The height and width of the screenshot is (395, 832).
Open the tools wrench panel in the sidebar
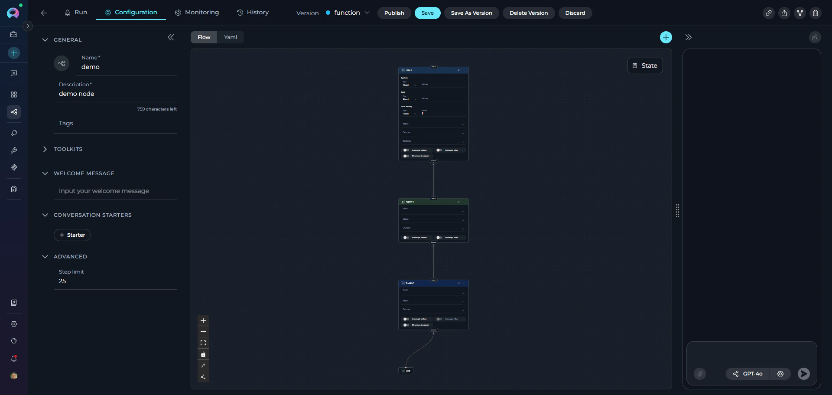pos(13,150)
